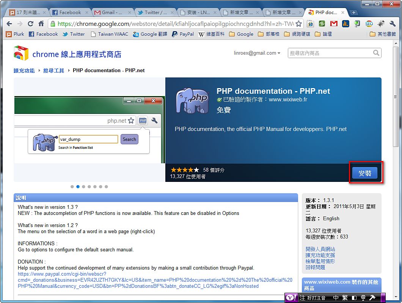Open the 擴充功能支援 link

(x=320, y=255)
